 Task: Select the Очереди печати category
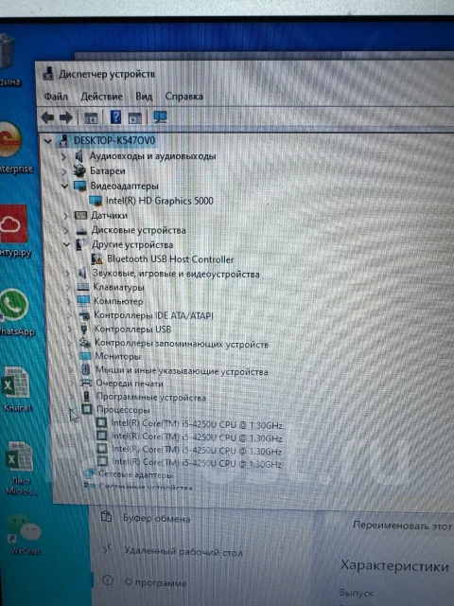pos(130,383)
